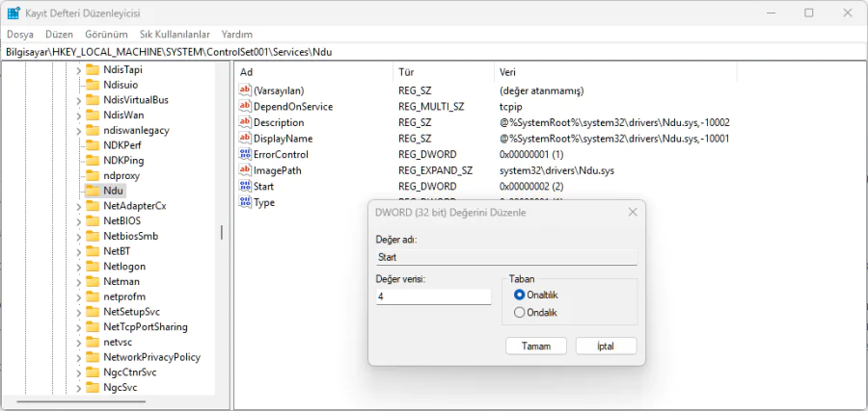Click the Registry Editor app icon in title bar
Viewport: 868px width, 411px height.
tap(13, 13)
